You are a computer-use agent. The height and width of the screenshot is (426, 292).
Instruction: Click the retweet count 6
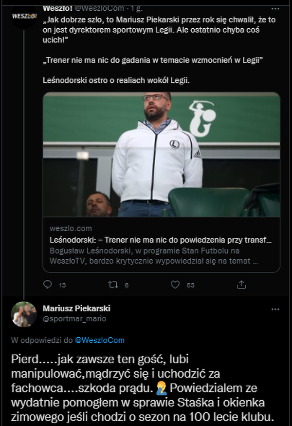pos(127,285)
